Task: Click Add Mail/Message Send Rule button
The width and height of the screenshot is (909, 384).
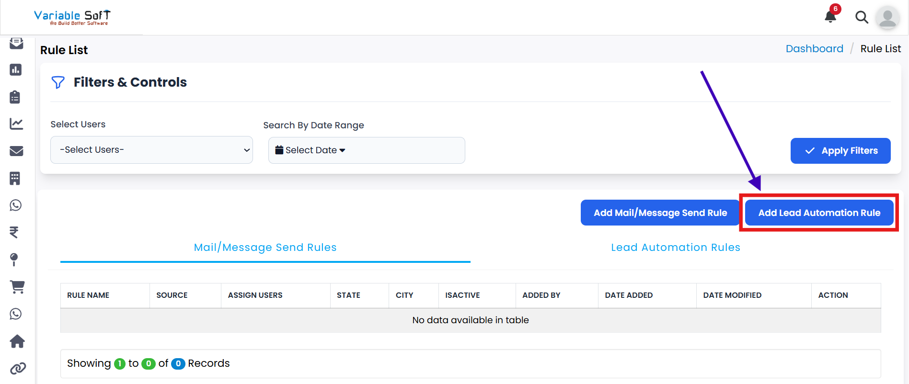Action: 660,213
